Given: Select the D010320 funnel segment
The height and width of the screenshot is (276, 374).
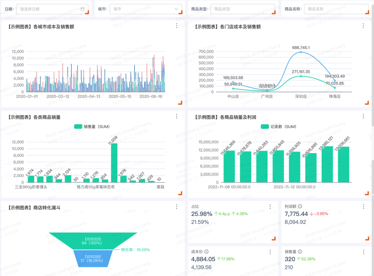Looking at the screenshot, I should 93,241.
